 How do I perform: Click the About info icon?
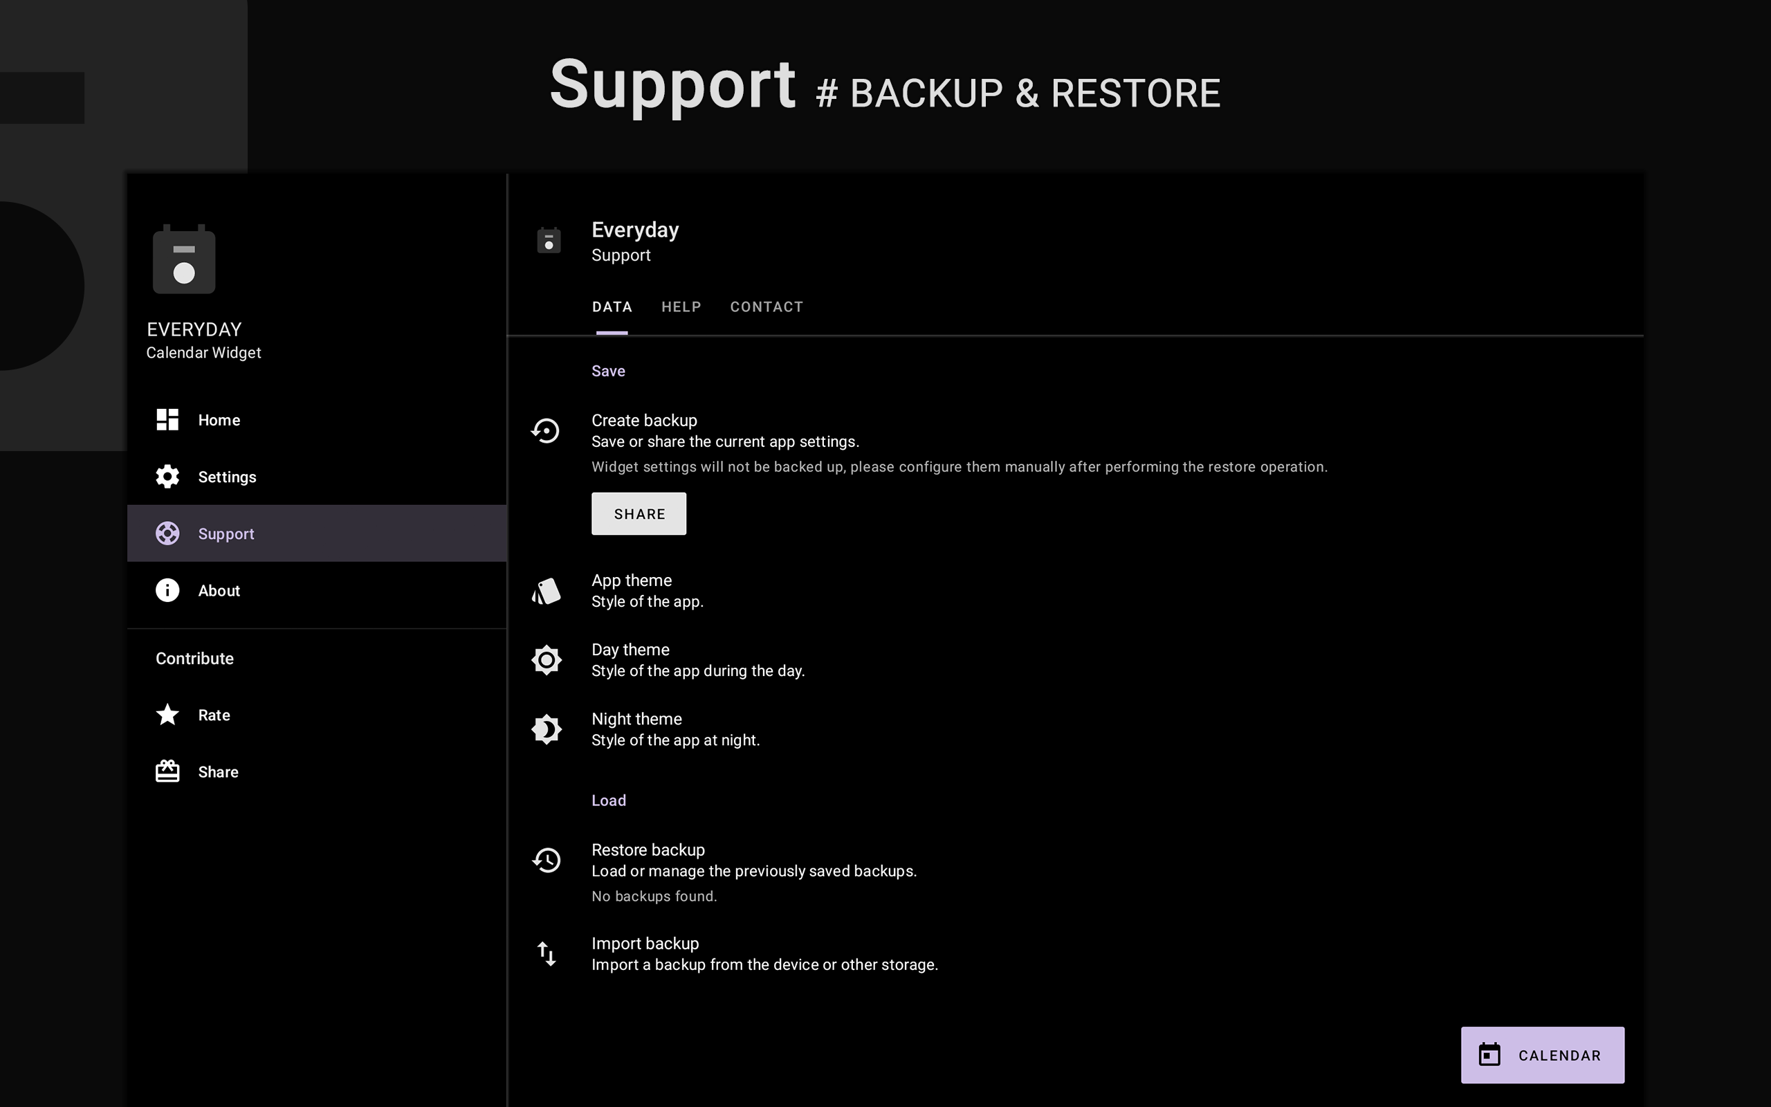pyautogui.click(x=167, y=590)
